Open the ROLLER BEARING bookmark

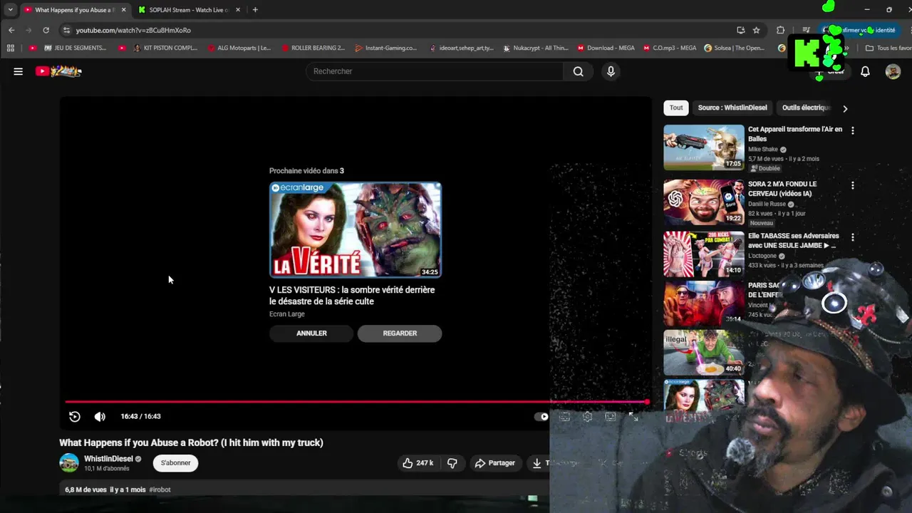coord(313,48)
